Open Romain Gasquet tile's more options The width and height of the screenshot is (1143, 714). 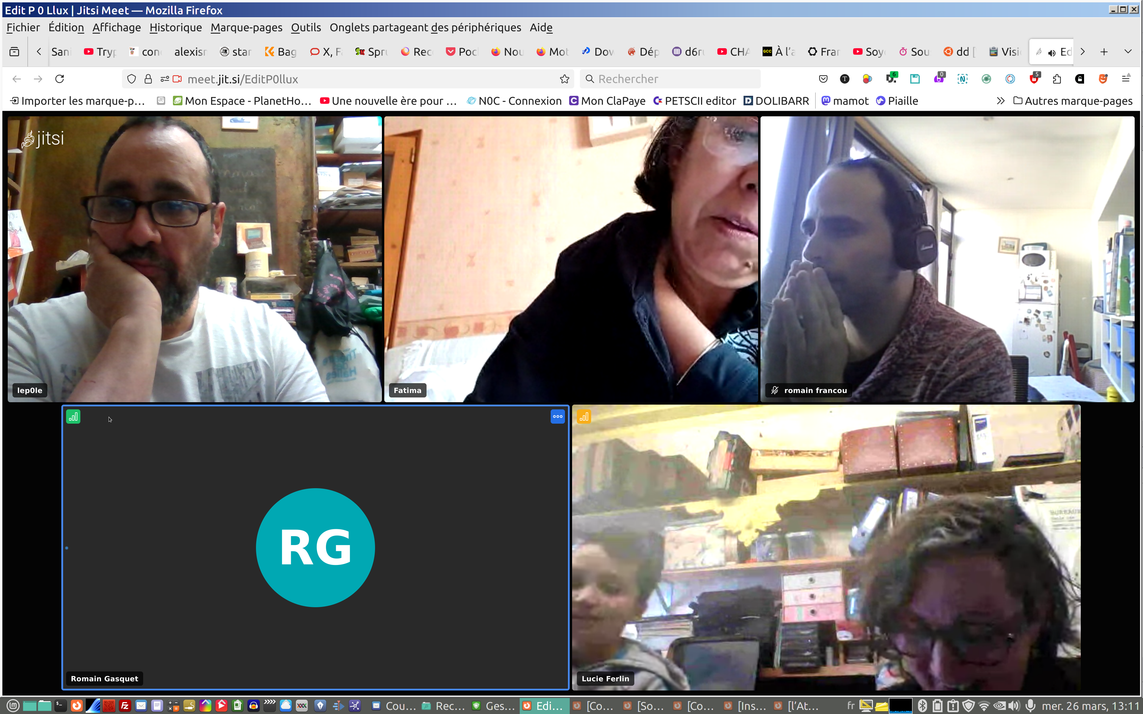click(557, 416)
